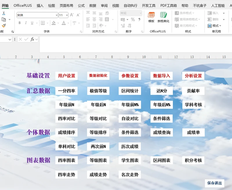Click the 一分四率 button
The width and height of the screenshot is (232, 190).
67,91
